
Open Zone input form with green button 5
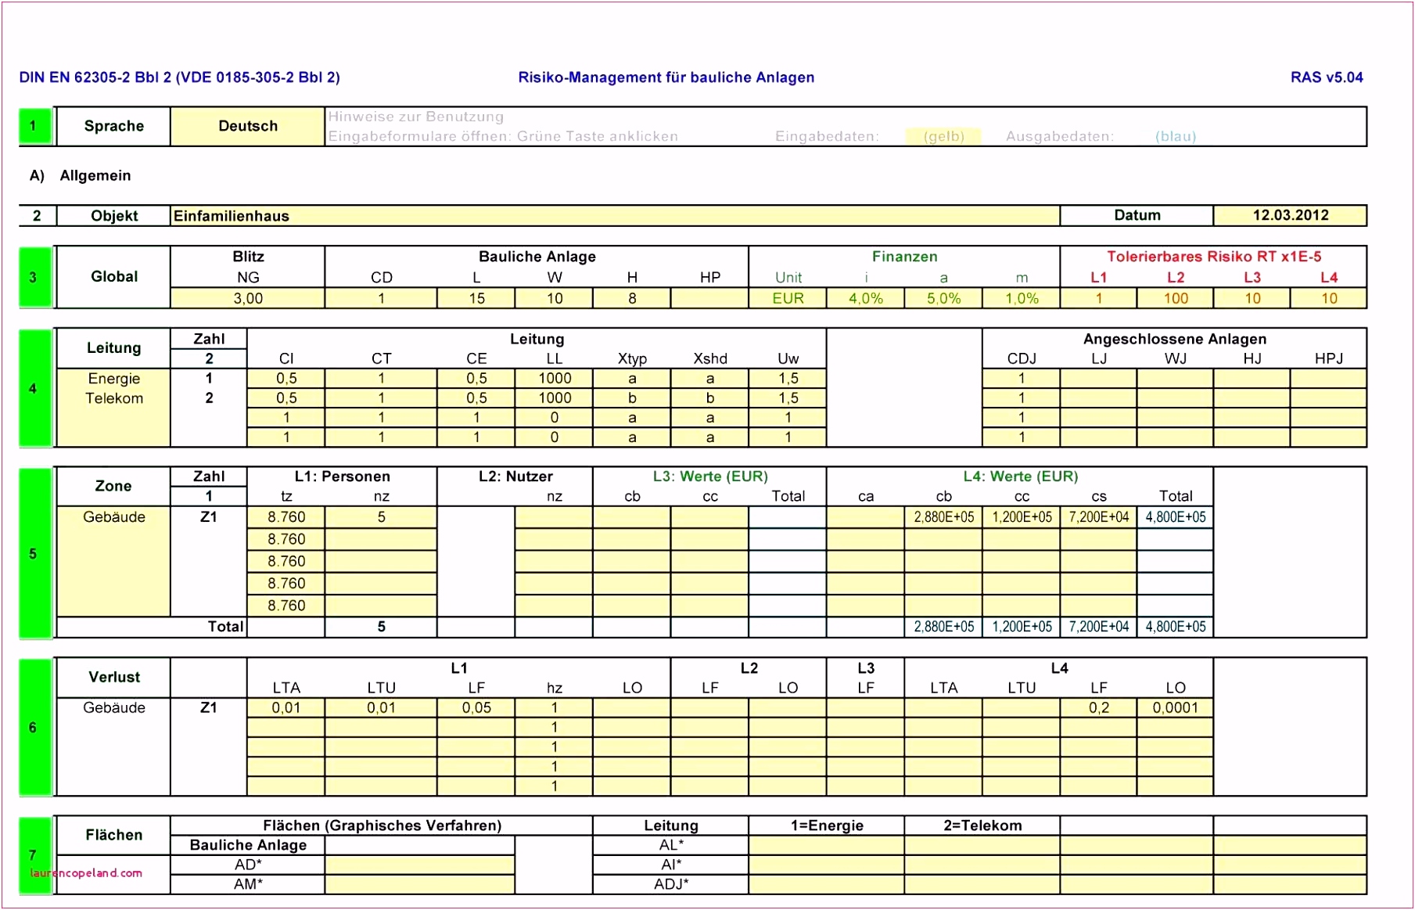click(34, 553)
